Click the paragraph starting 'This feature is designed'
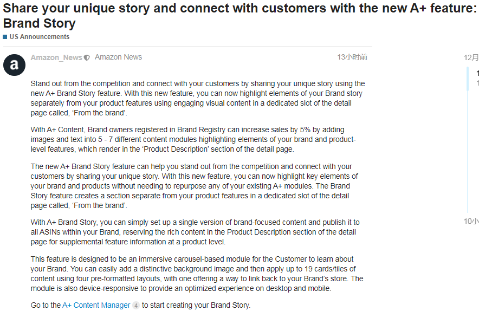479x311 pixels. click(197, 274)
